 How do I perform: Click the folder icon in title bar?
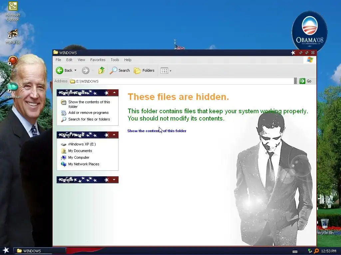(56, 52)
